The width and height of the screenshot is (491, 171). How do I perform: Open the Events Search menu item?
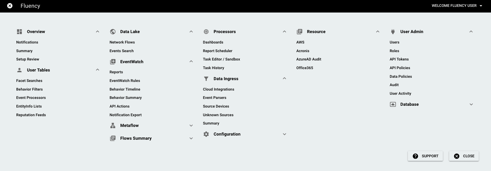click(x=121, y=51)
